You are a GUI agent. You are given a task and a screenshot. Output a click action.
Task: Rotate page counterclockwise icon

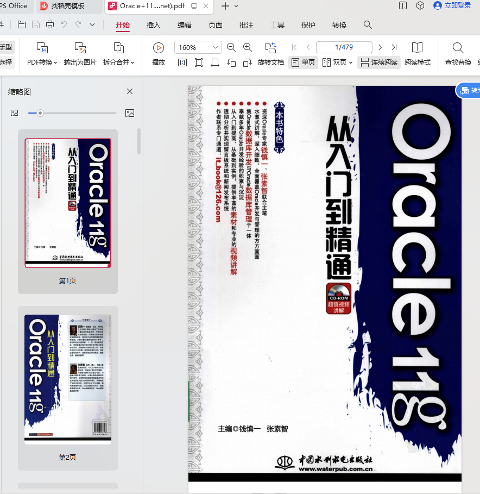(x=231, y=63)
